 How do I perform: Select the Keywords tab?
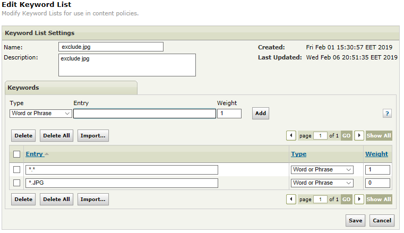[23, 88]
